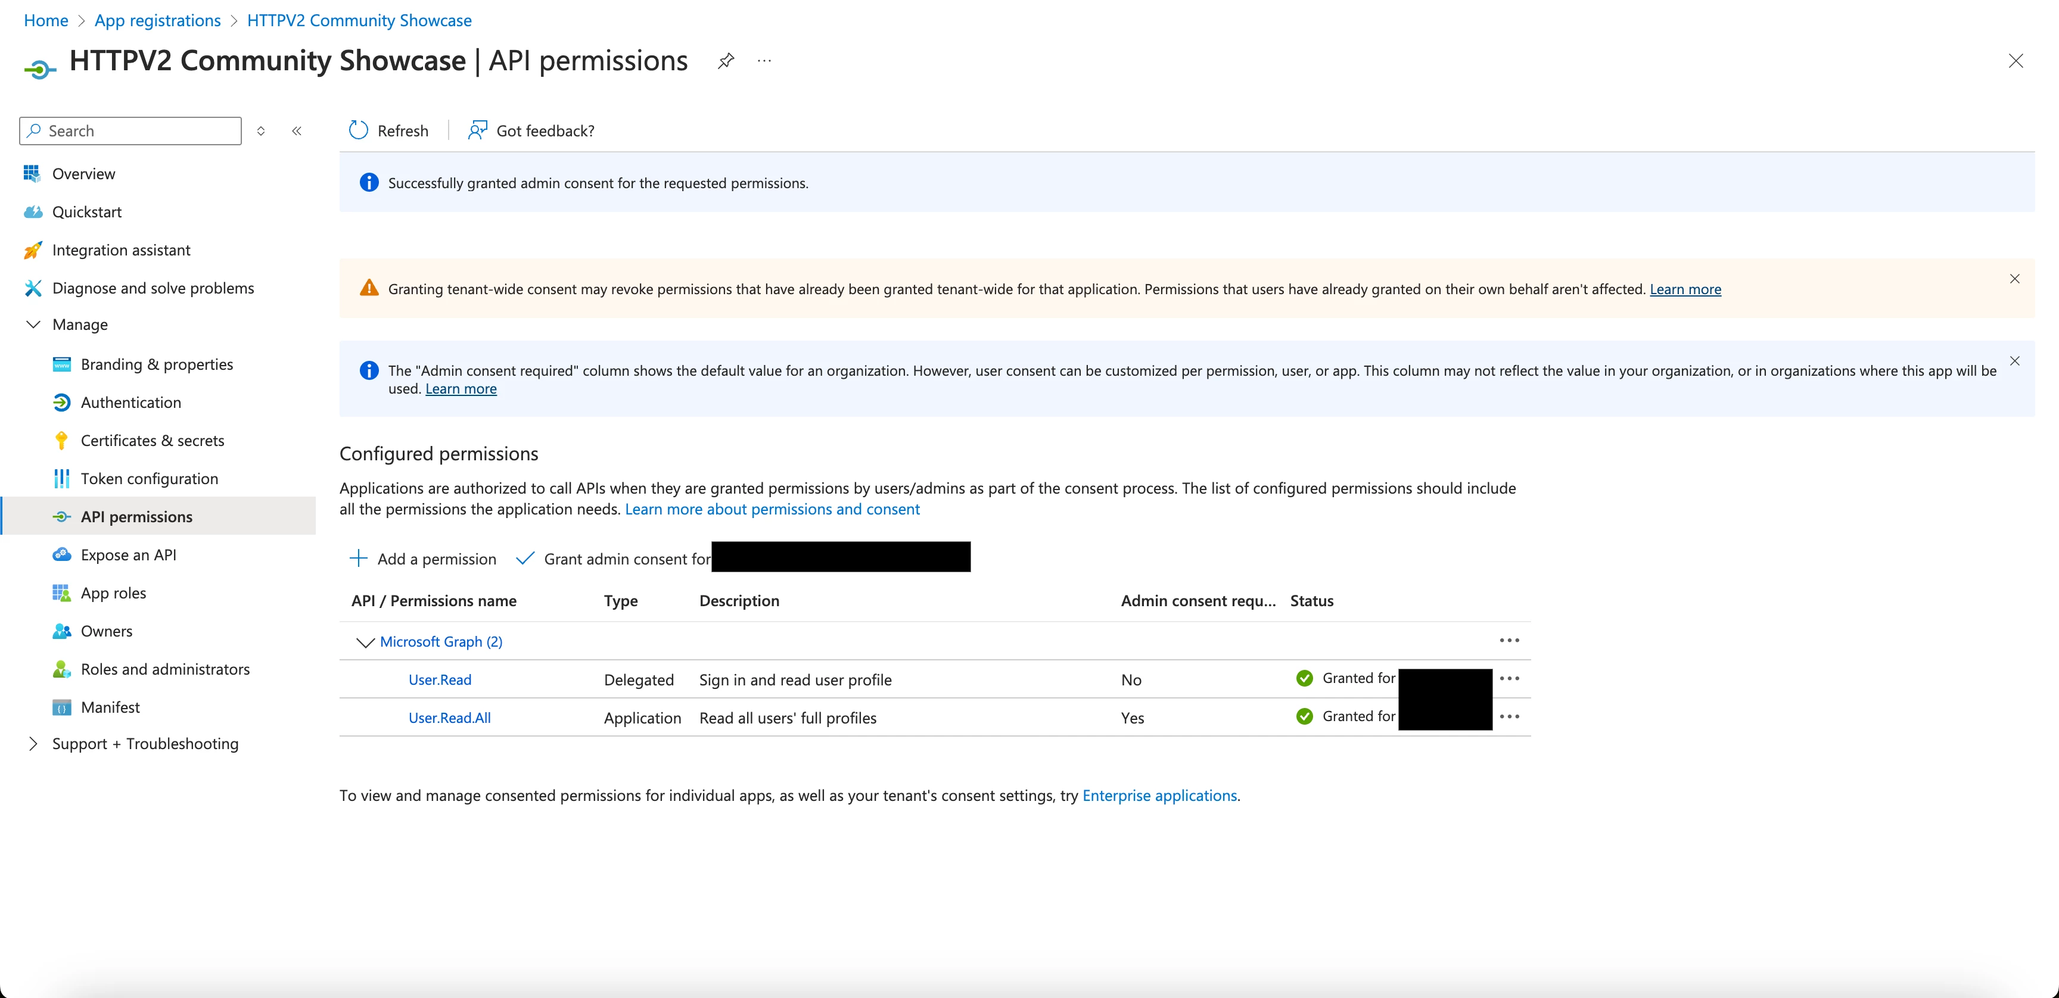Open Learn more in Admin consent info banner
Screen dimensions: 2059x998
coord(461,389)
